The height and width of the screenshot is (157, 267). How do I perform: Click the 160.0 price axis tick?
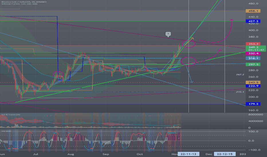(x=253, y=110)
